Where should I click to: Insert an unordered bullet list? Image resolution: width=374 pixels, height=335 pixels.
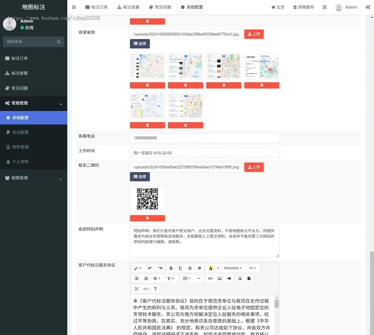137,278
